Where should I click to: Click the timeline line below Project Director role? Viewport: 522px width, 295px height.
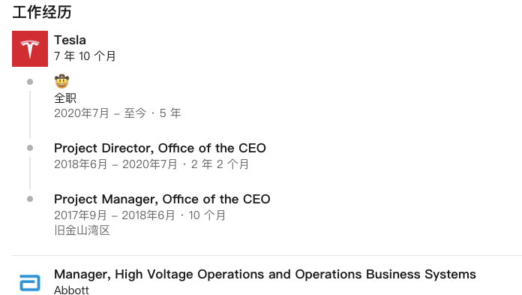pyautogui.click(x=30, y=173)
